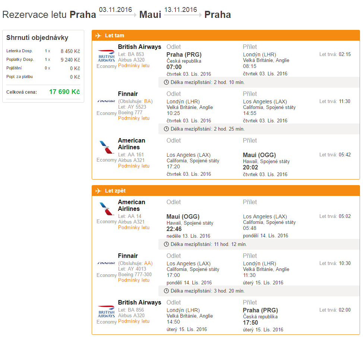Click the clock icon beside 2 hod. 10 min. layover

pyautogui.click(x=166, y=82)
